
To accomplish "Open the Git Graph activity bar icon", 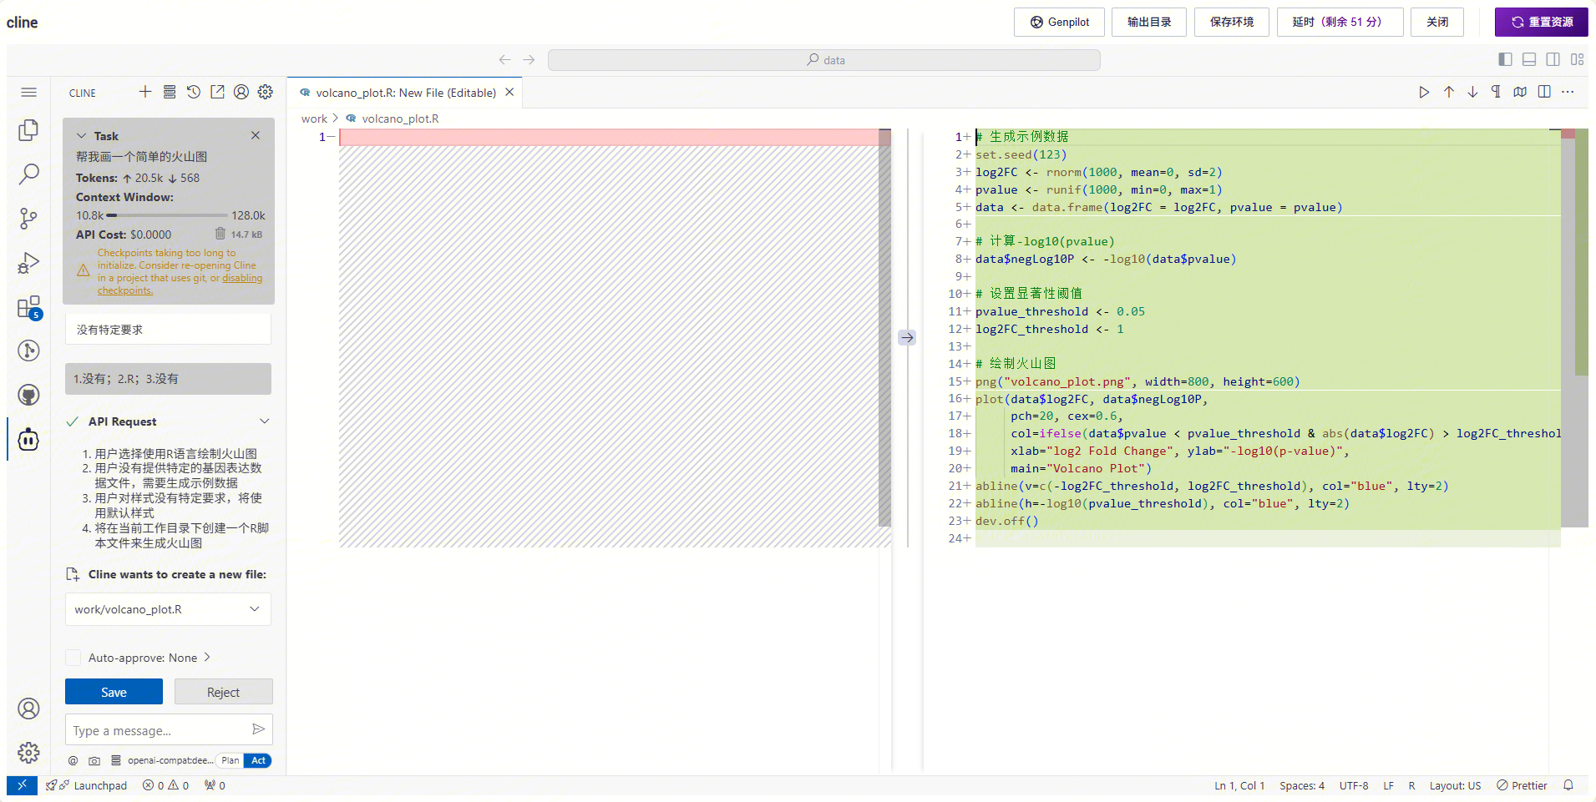I will (28, 351).
